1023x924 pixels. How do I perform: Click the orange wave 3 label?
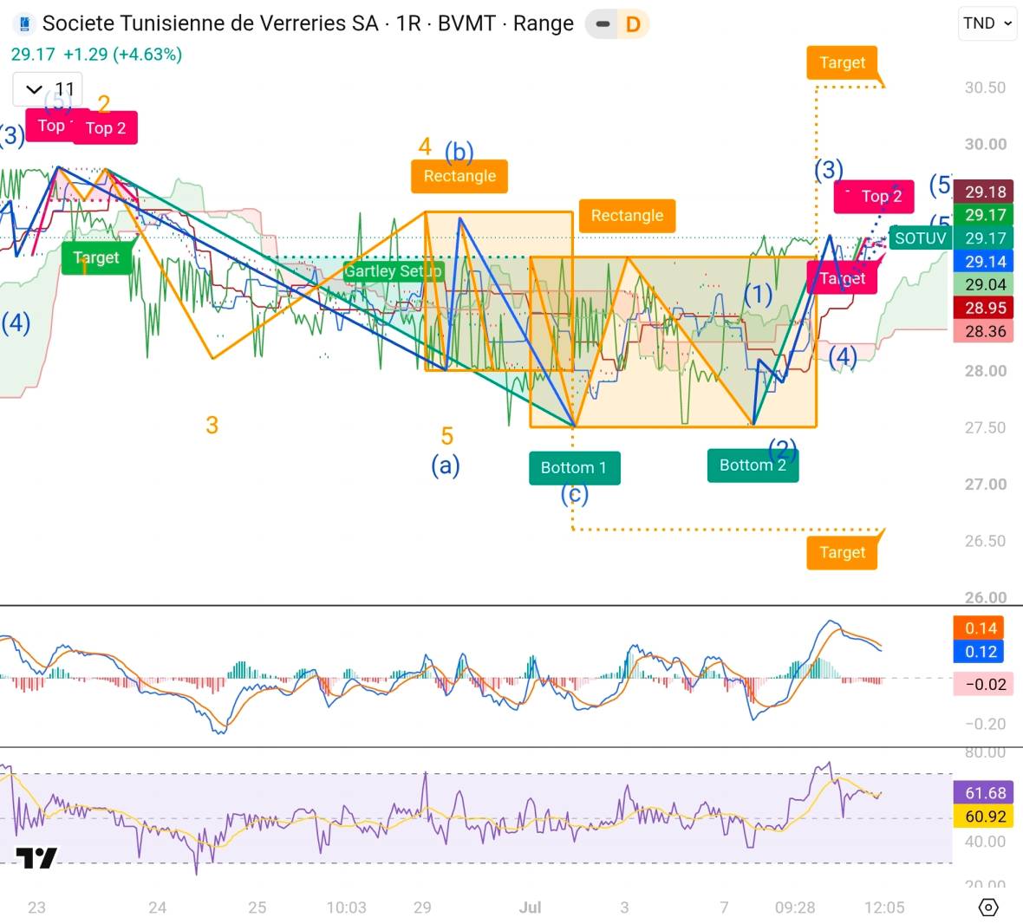pyautogui.click(x=212, y=425)
